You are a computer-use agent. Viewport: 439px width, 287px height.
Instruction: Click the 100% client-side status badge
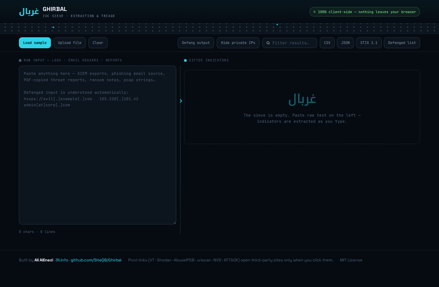pos(365,12)
